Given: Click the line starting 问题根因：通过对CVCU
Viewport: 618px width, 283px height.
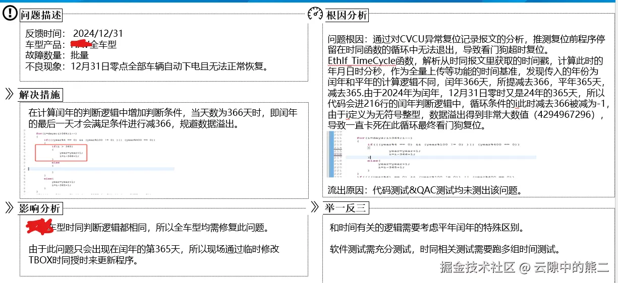Looking at the screenshot, I should 466,39.
